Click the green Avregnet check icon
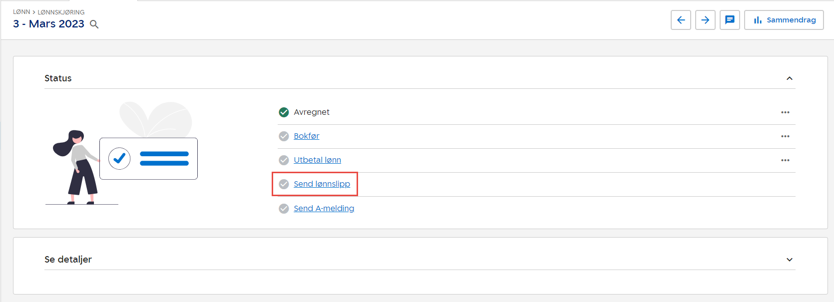This screenshot has width=834, height=302. pos(284,112)
